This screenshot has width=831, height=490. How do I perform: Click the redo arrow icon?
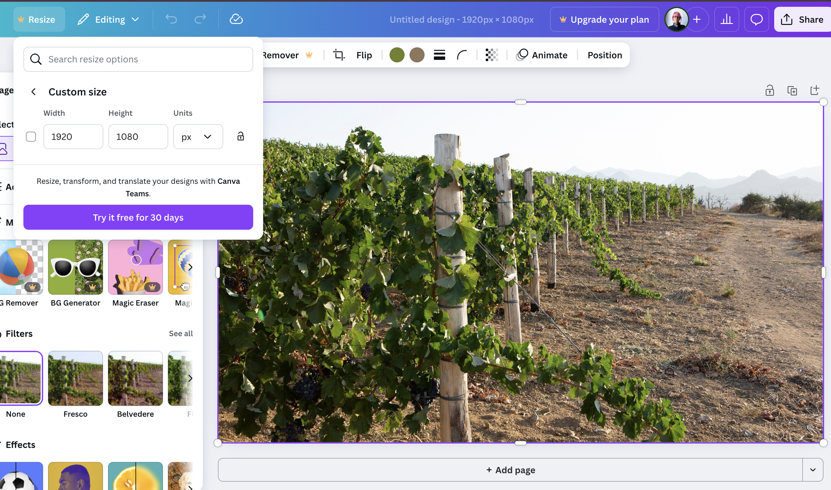pyautogui.click(x=200, y=19)
